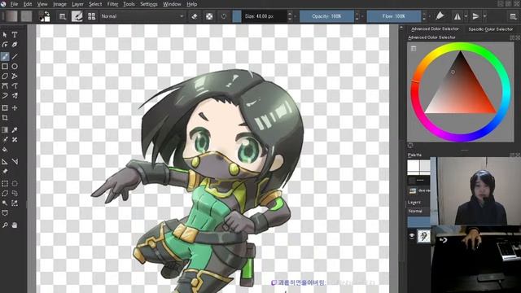Open the fill pattern swatch
This screenshot has width=521, height=293.
[27, 16]
